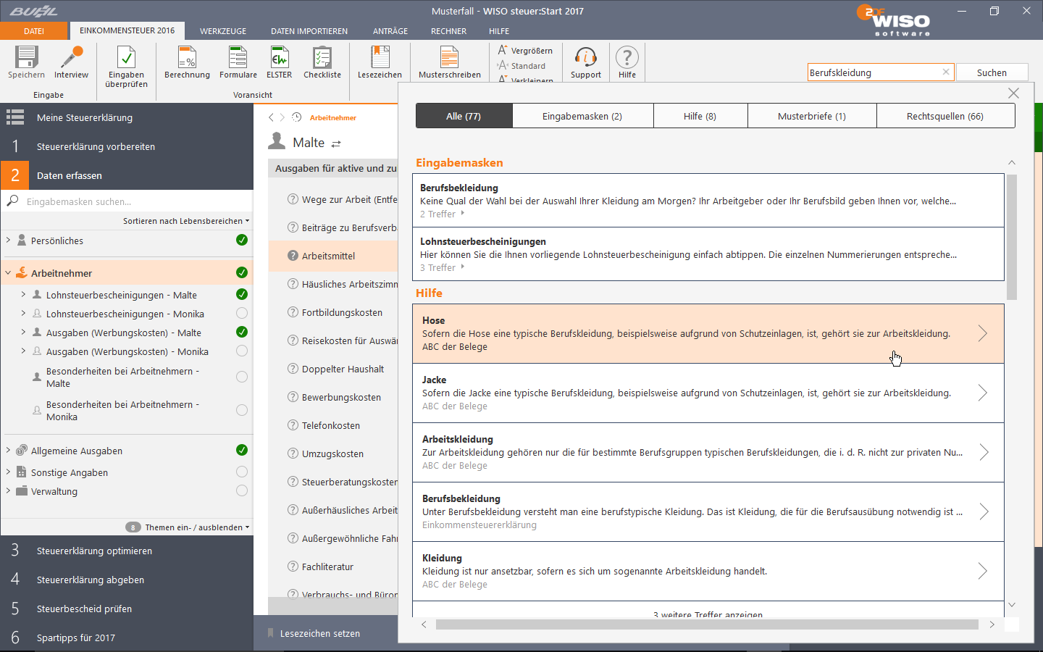The image size is (1043, 652).
Task: Show Hilfe (8) results tab
Action: tap(700, 116)
